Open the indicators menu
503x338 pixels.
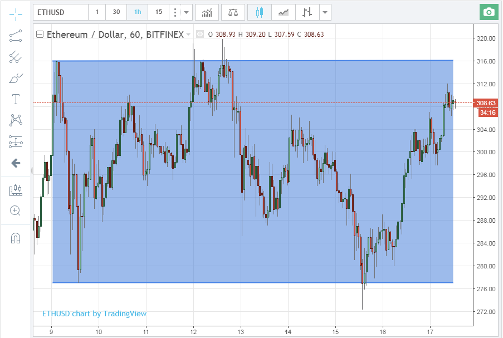tap(207, 12)
